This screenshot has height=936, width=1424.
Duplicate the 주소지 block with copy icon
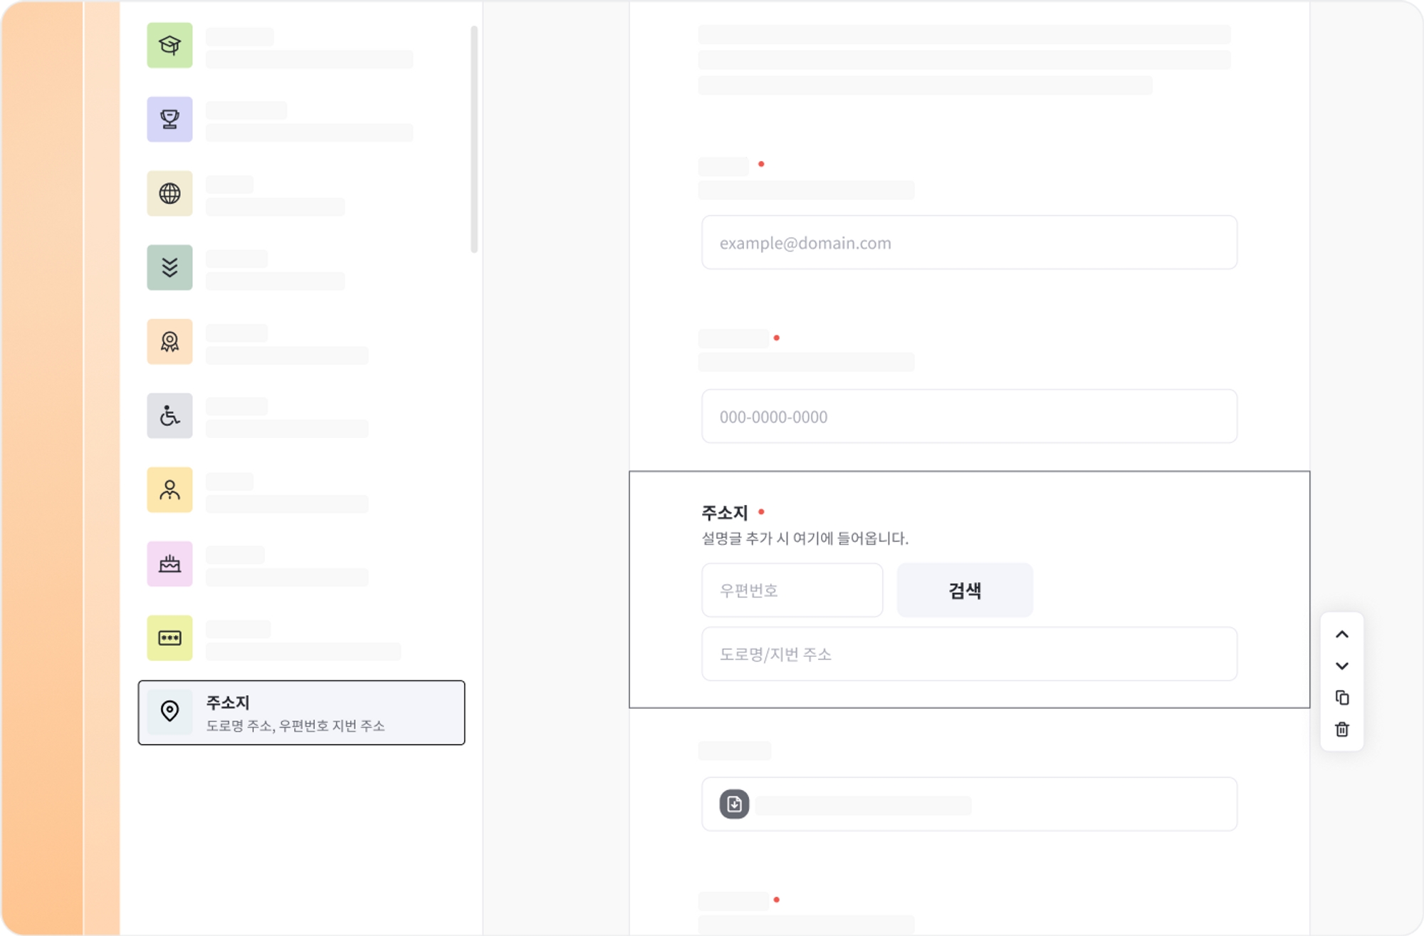point(1341,698)
